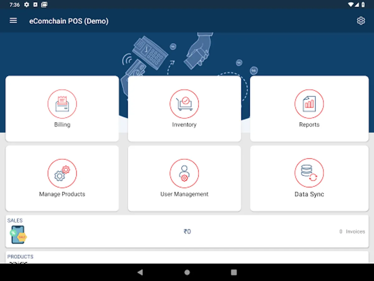
Task: Tap the 7:36 clock in status bar
Action: click(14, 5)
